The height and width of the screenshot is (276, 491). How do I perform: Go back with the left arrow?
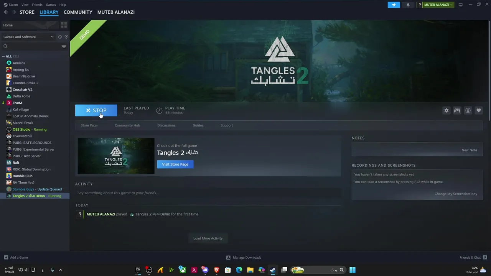(6, 12)
